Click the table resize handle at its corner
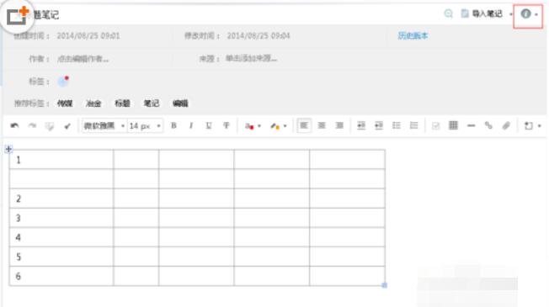 (x=385, y=285)
